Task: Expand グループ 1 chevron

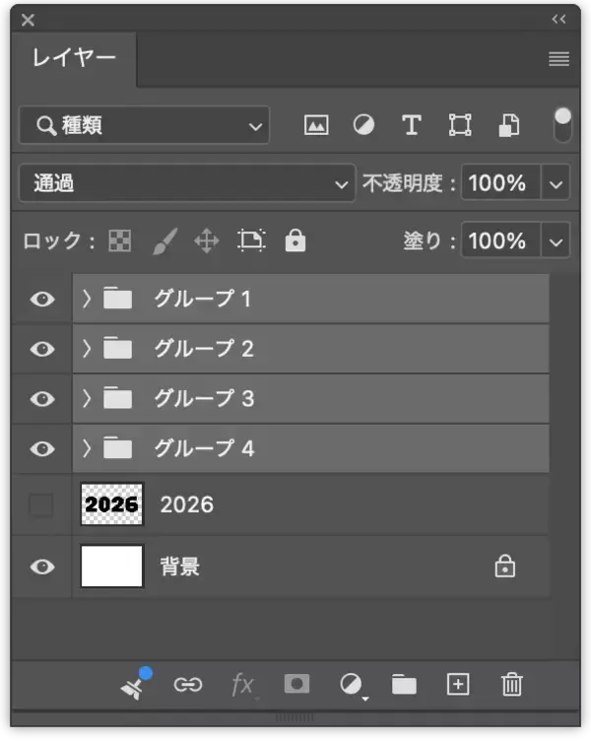Action: 87,299
